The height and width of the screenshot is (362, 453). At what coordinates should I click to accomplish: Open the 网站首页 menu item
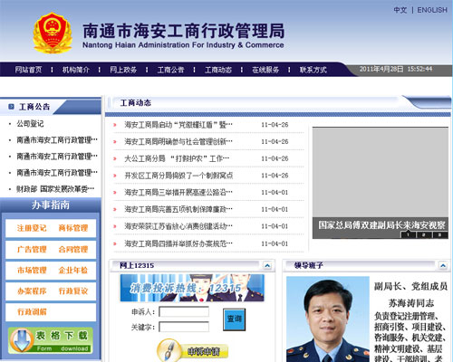(28, 70)
